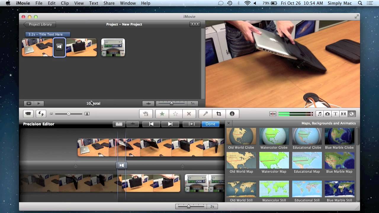Open the Time Machine menu bar icon
Viewport: 379px width, 213px height.
(x=230, y=3)
